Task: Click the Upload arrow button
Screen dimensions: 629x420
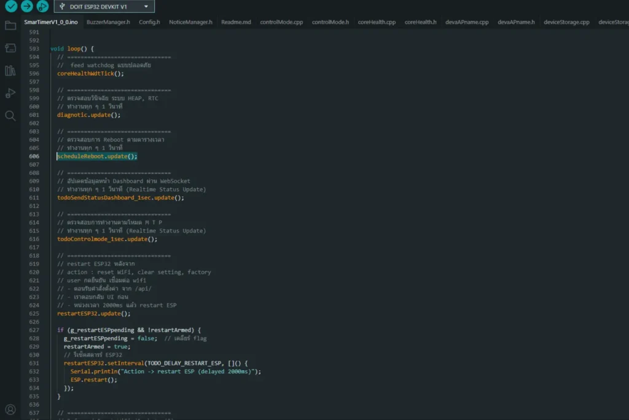Action: [26, 6]
